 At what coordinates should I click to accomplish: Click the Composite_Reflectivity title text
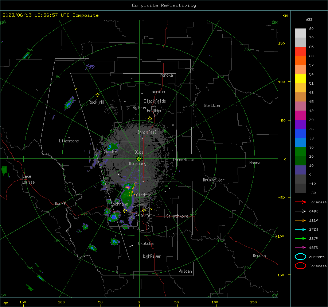tap(164, 5)
